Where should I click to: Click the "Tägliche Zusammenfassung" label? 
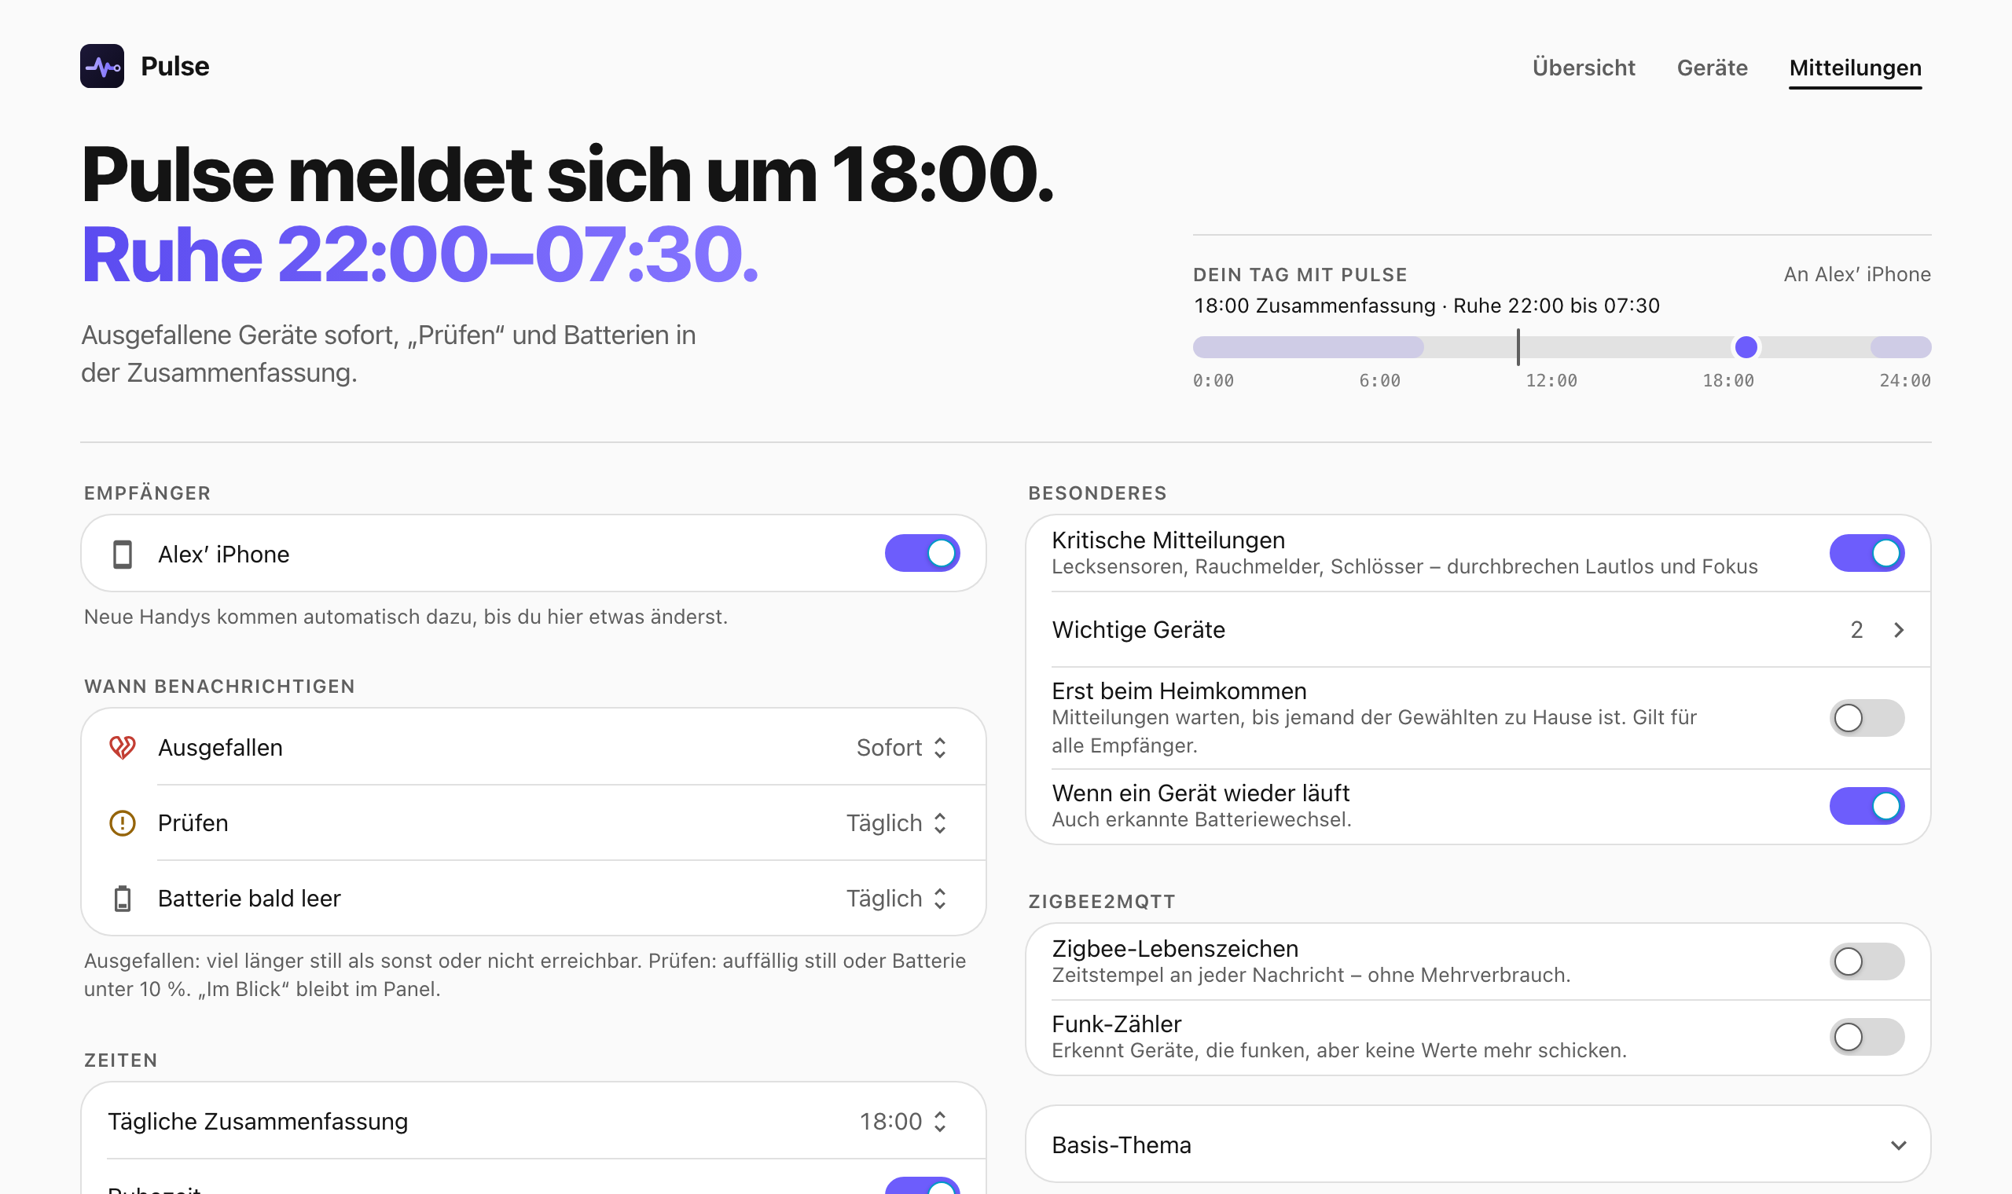[258, 1122]
